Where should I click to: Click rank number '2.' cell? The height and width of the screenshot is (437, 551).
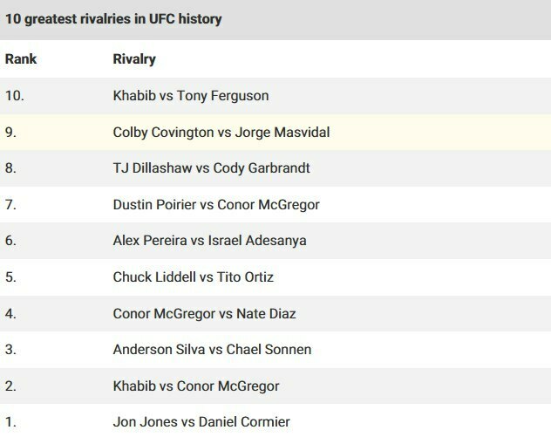11,386
